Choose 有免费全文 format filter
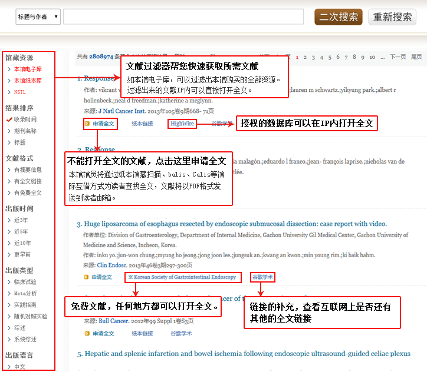Viewport: 427px width, 372px height. tap(27, 192)
